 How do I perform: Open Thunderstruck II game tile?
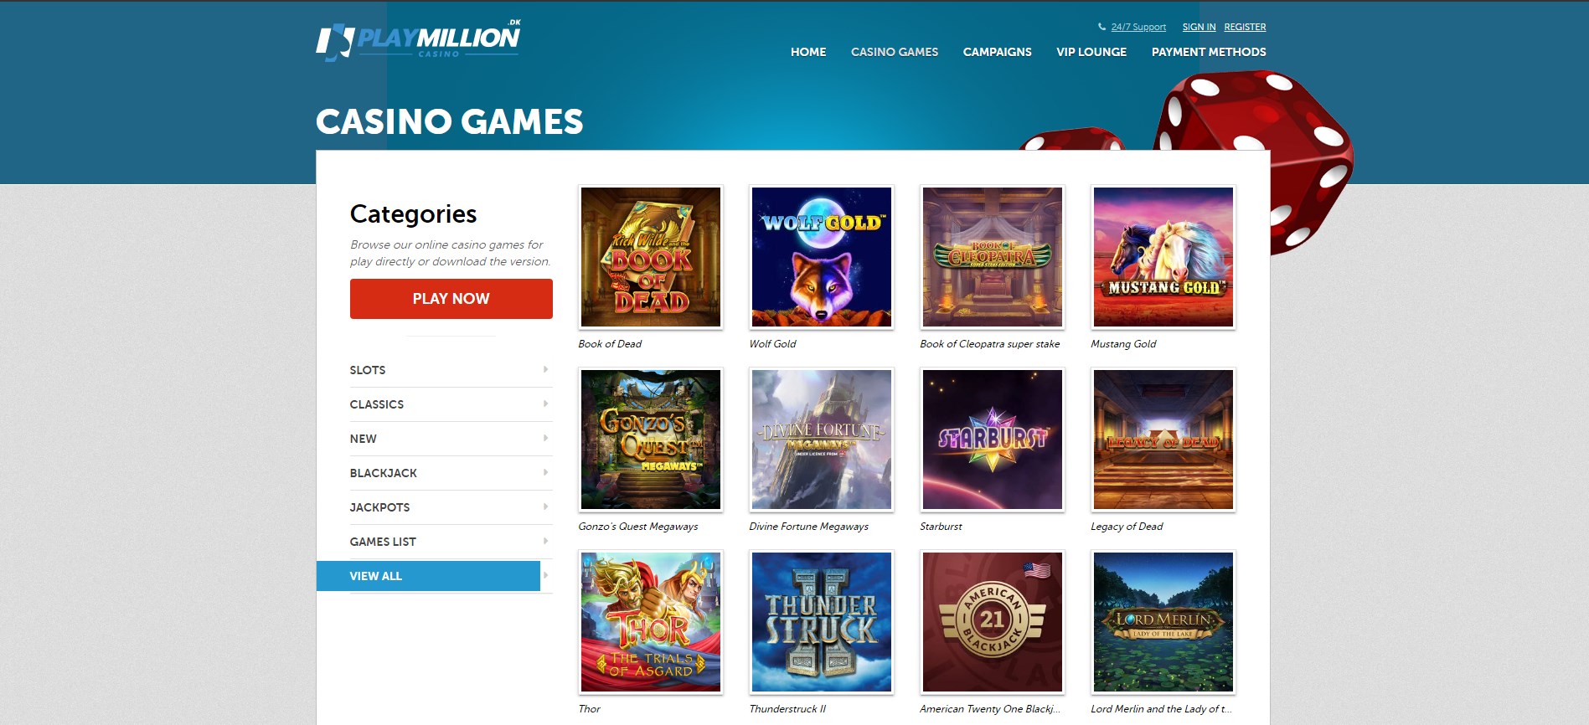click(x=822, y=622)
